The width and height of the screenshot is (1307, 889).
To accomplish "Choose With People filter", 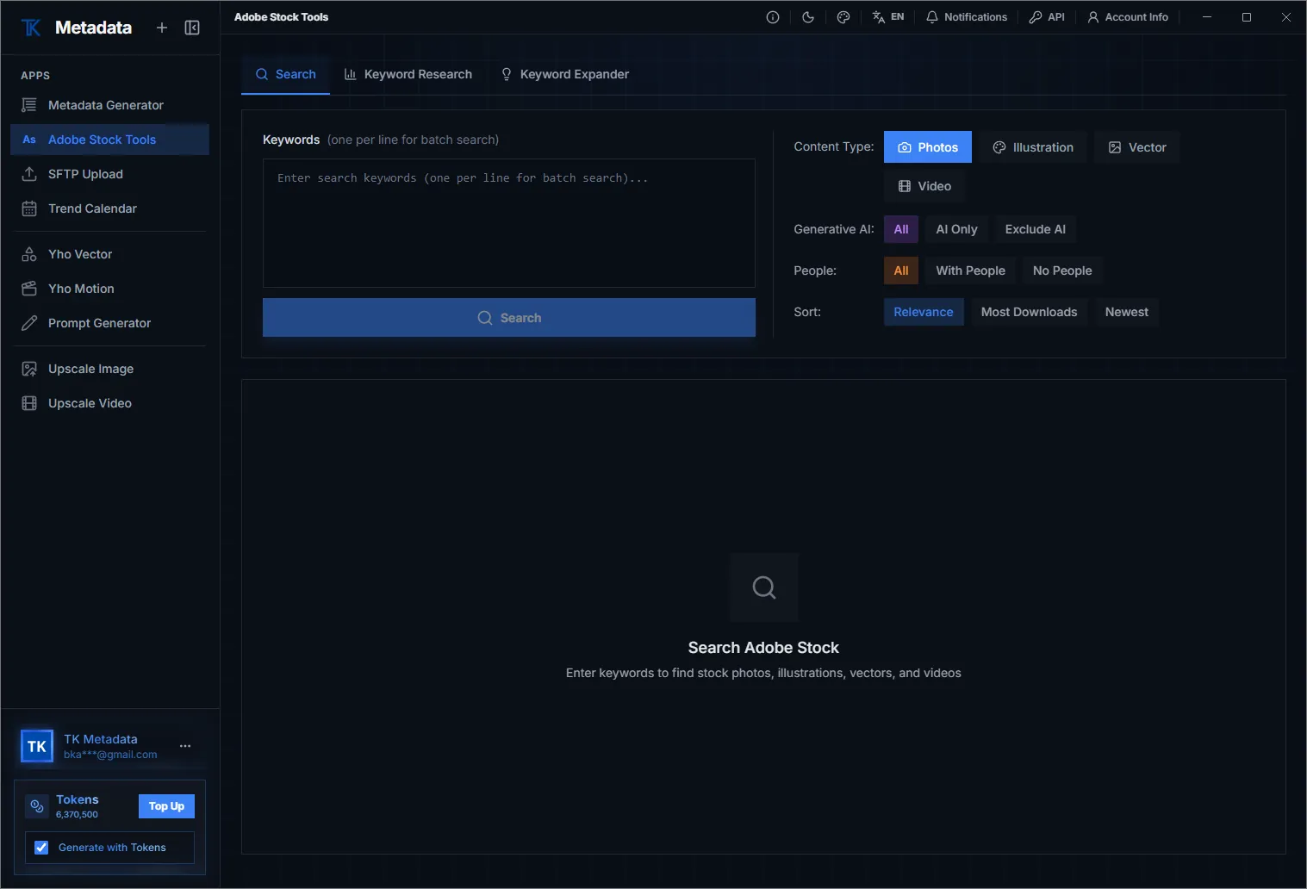I will [x=971, y=270].
